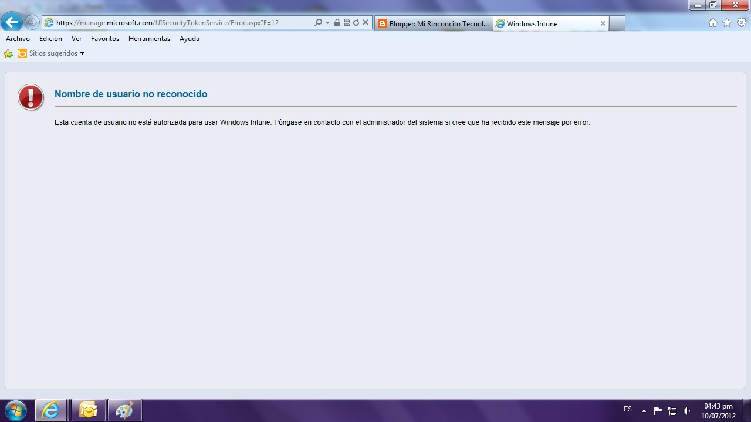Open Favorites with the star icon
Viewport: 751px width, 422px height.
[728, 23]
